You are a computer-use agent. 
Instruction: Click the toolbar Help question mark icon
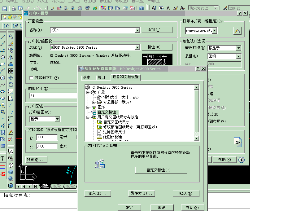pyautogui.click(x=141, y=8)
